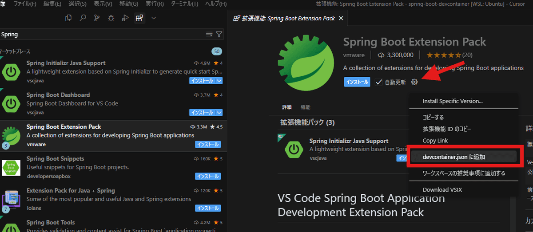Open the Source Control view
The image size is (533, 232).
point(97,18)
